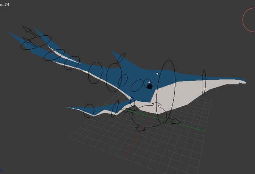The width and height of the screenshot is (255, 174).
Task: Click the narrow ring control near the nose
Action: coord(204,83)
